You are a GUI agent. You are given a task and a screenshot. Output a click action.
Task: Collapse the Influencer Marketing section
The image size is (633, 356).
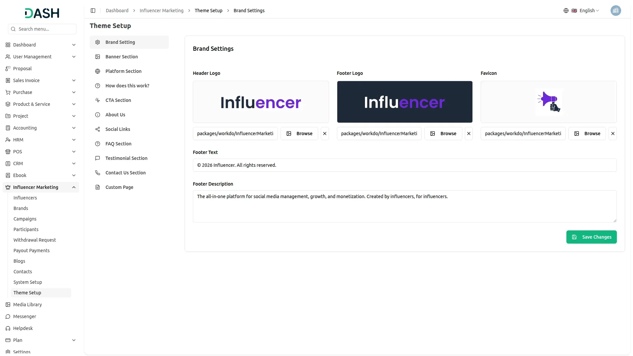[x=74, y=187]
